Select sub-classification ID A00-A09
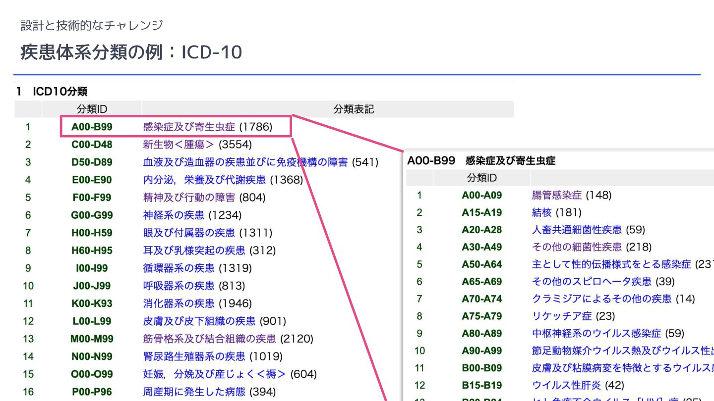The width and height of the screenshot is (714, 401). (481, 195)
